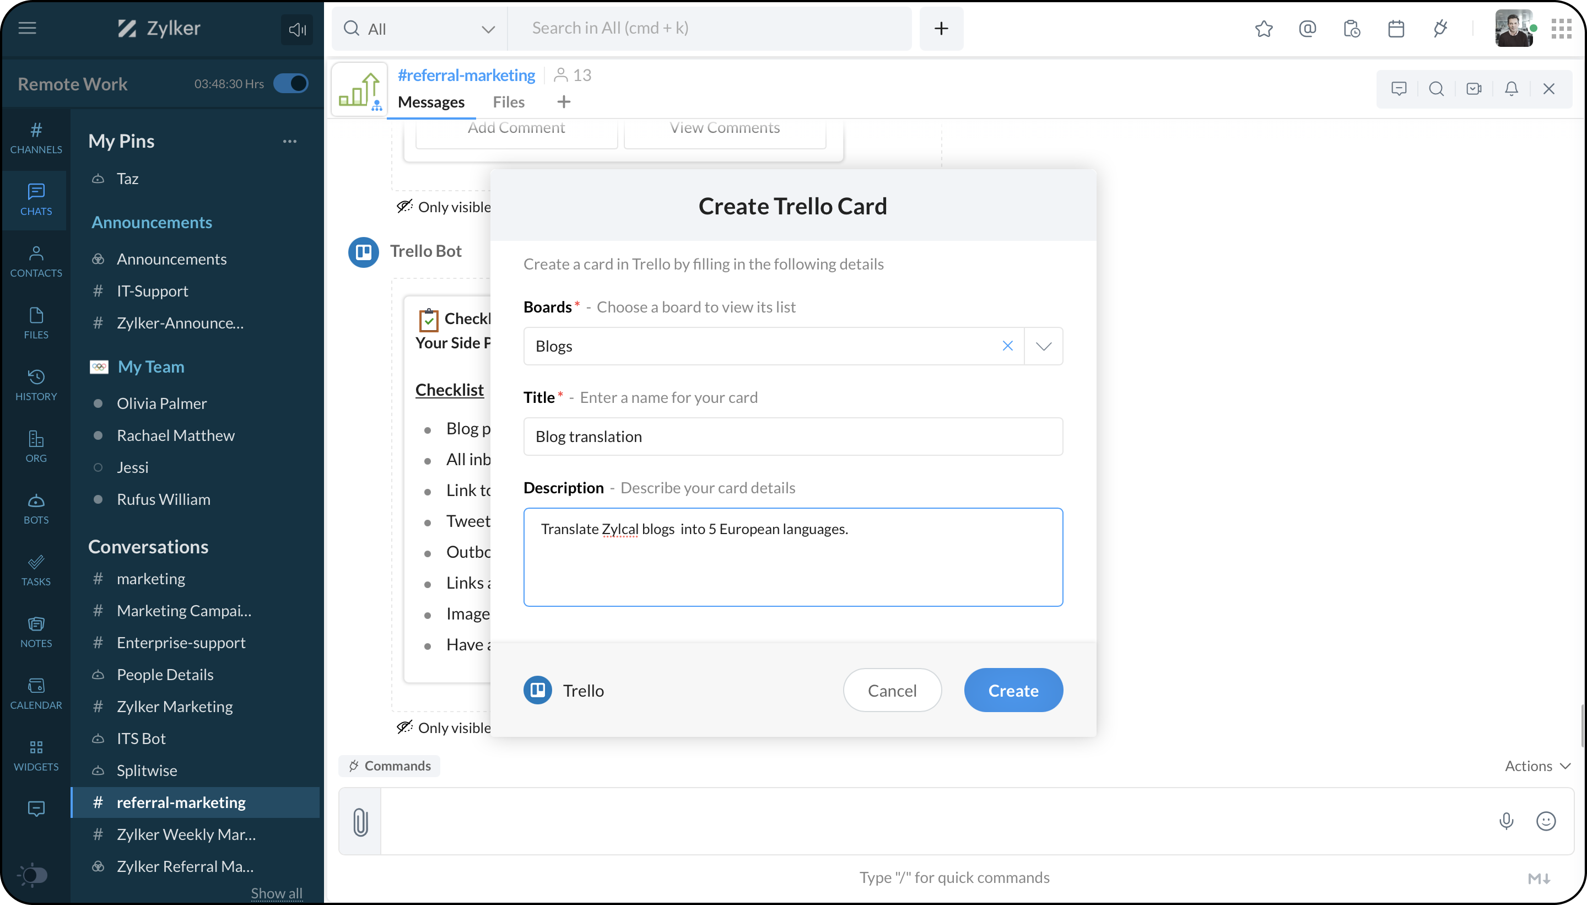Open the Chats sidebar section

coord(36,200)
